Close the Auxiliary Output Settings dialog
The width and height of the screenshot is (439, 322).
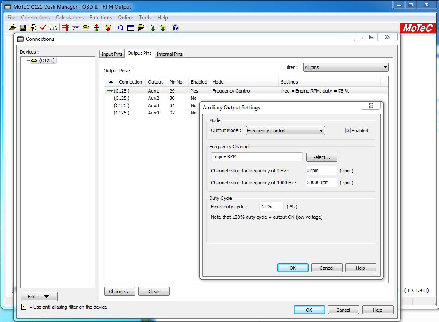pos(371,105)
